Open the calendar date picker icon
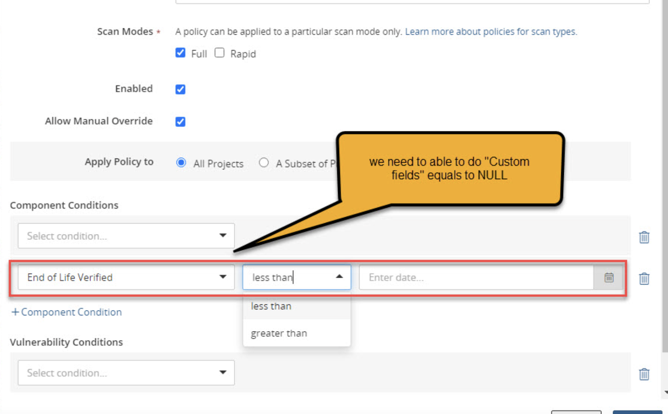Image resolution: width=668 pixels, height=414 pixels. point(609,277)
